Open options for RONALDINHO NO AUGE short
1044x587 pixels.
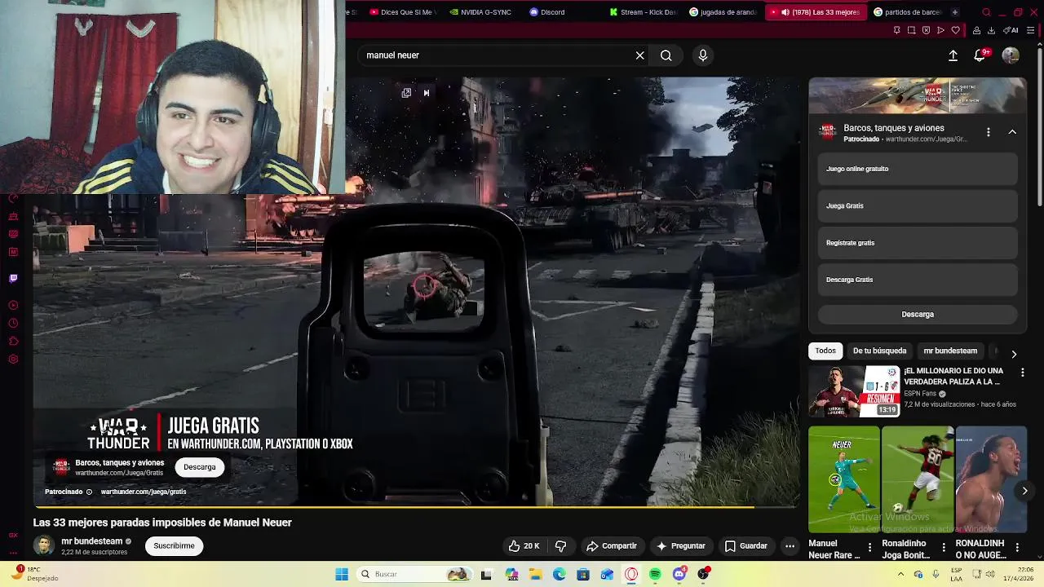[x=1017, y=548]
